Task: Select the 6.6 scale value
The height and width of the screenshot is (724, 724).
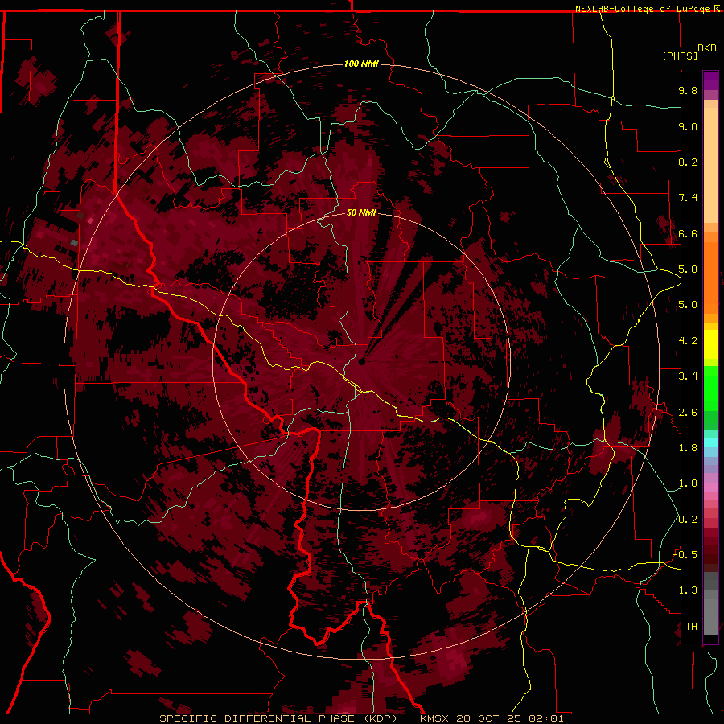Action: pos(688,233)
